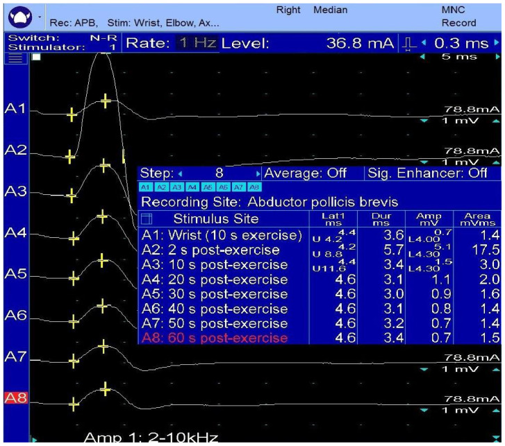Toggle Average: Off setting
The height and width of the screenshot is (446, 505).
pyautogui.click(x=306, y=173)
